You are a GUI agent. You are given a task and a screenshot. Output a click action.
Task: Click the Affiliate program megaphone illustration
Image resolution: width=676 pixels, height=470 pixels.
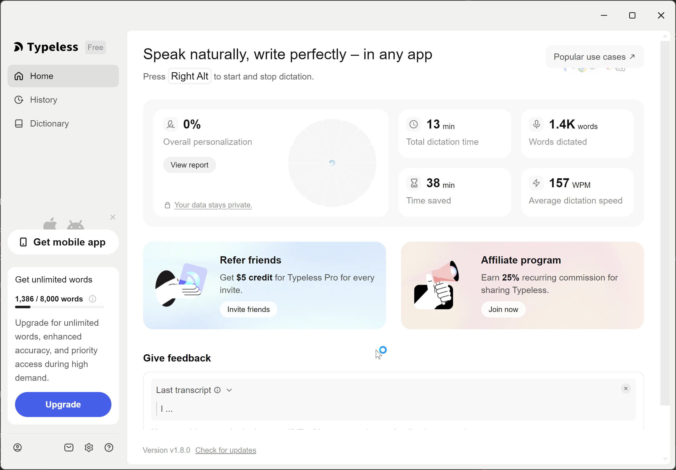(x=436, y=285)
